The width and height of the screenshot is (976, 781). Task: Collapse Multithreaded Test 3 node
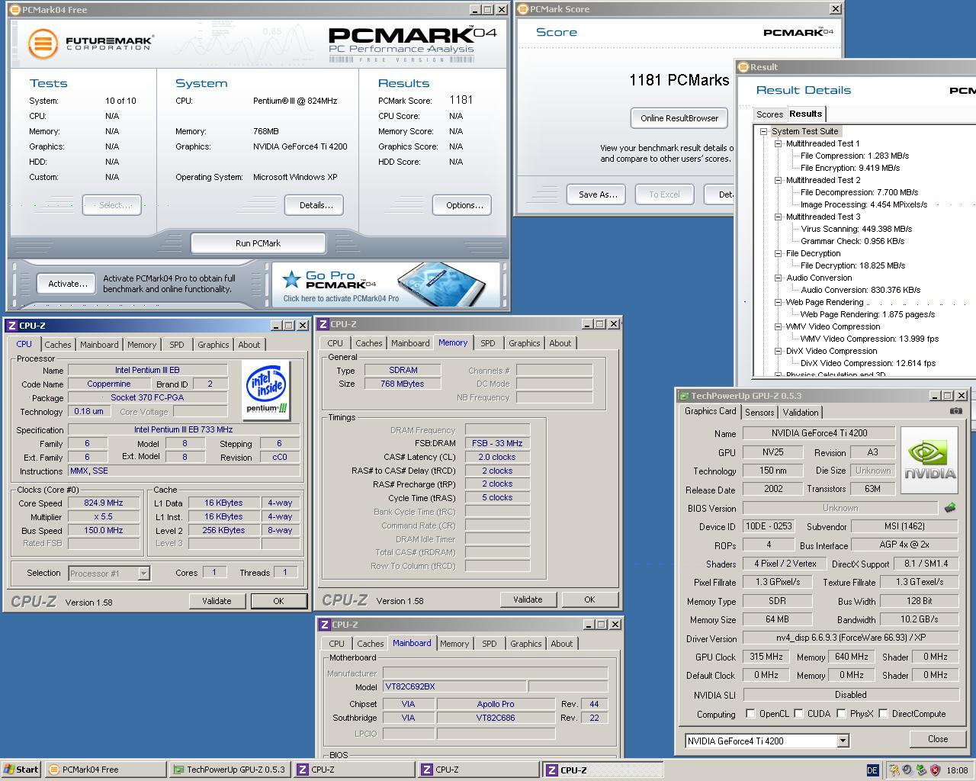tap(778, 217)
